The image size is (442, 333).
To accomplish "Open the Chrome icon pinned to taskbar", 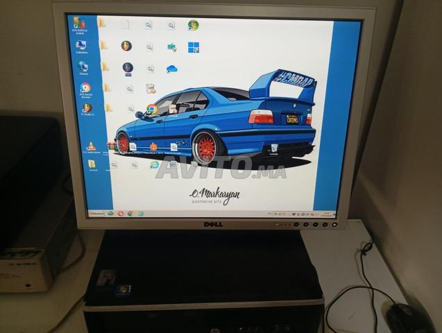I will point(130,214).
